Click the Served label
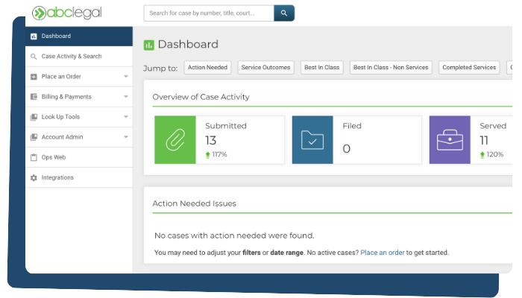 [493, 126]
